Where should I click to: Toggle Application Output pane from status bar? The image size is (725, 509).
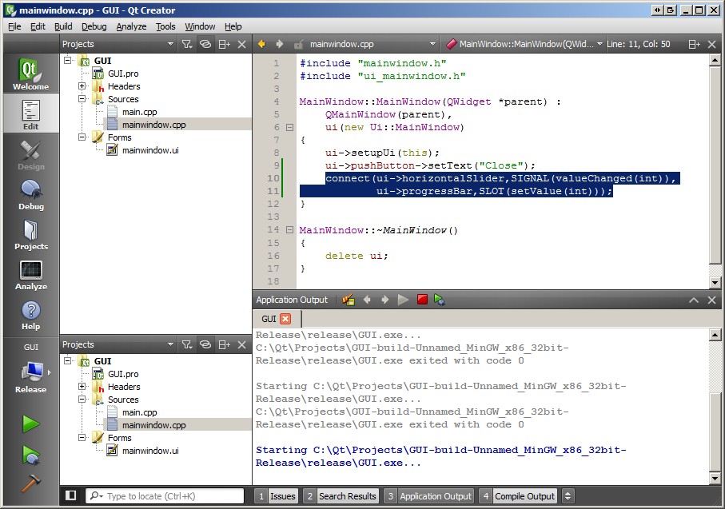click(x=428, y=496)
